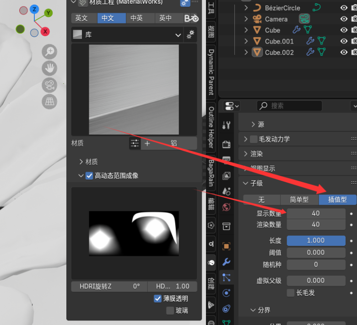This screenshot has height=325, width=357.
Task: Click Camera data green icon in outliner
Action: (304, 19)
